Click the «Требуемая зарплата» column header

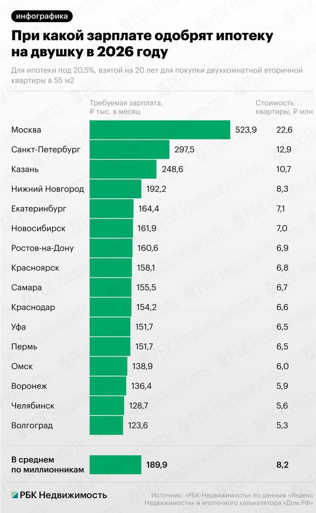tap(126, 107)
